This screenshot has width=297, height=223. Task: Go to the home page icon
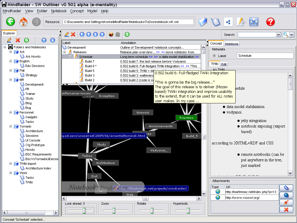pyautogui.click(x=23, y=22)
